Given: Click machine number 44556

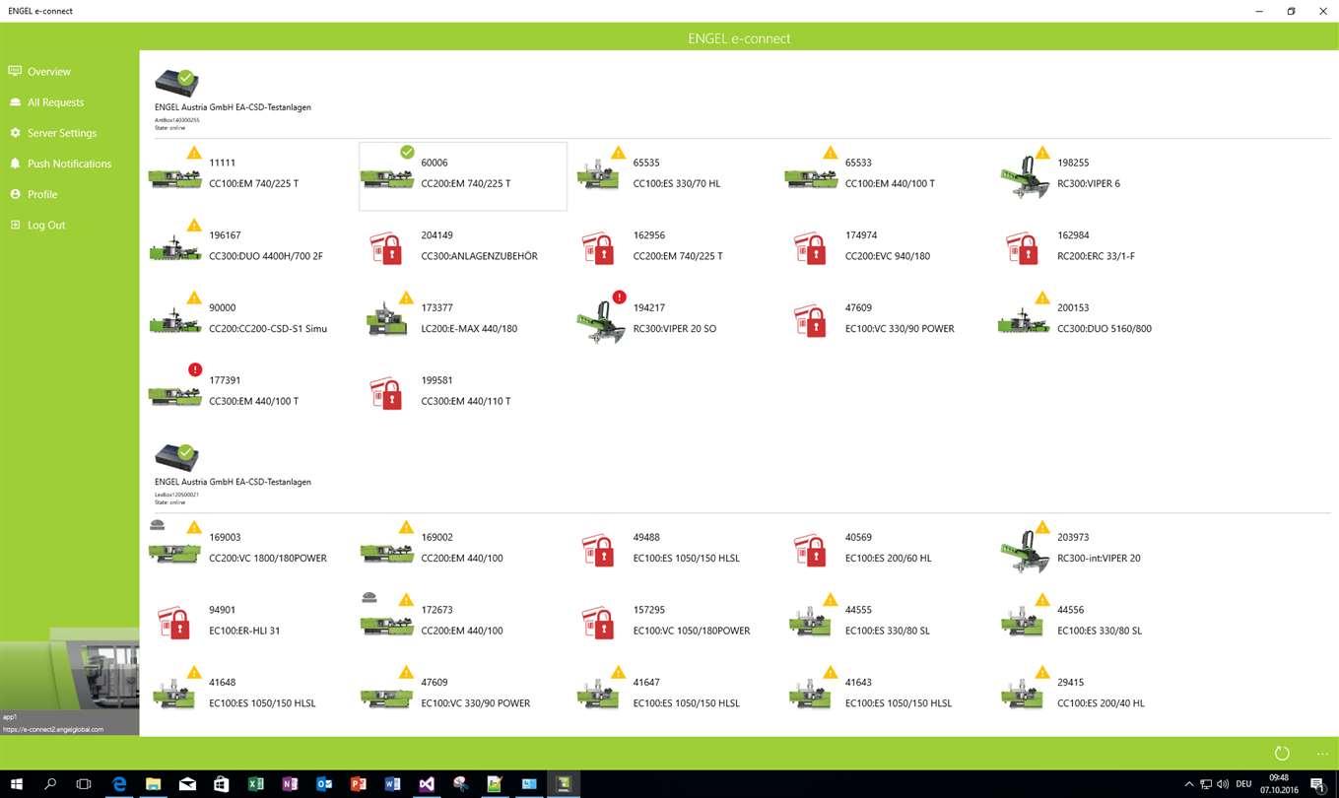Looking at the screenshot, I should click(x=1070, y=610).
